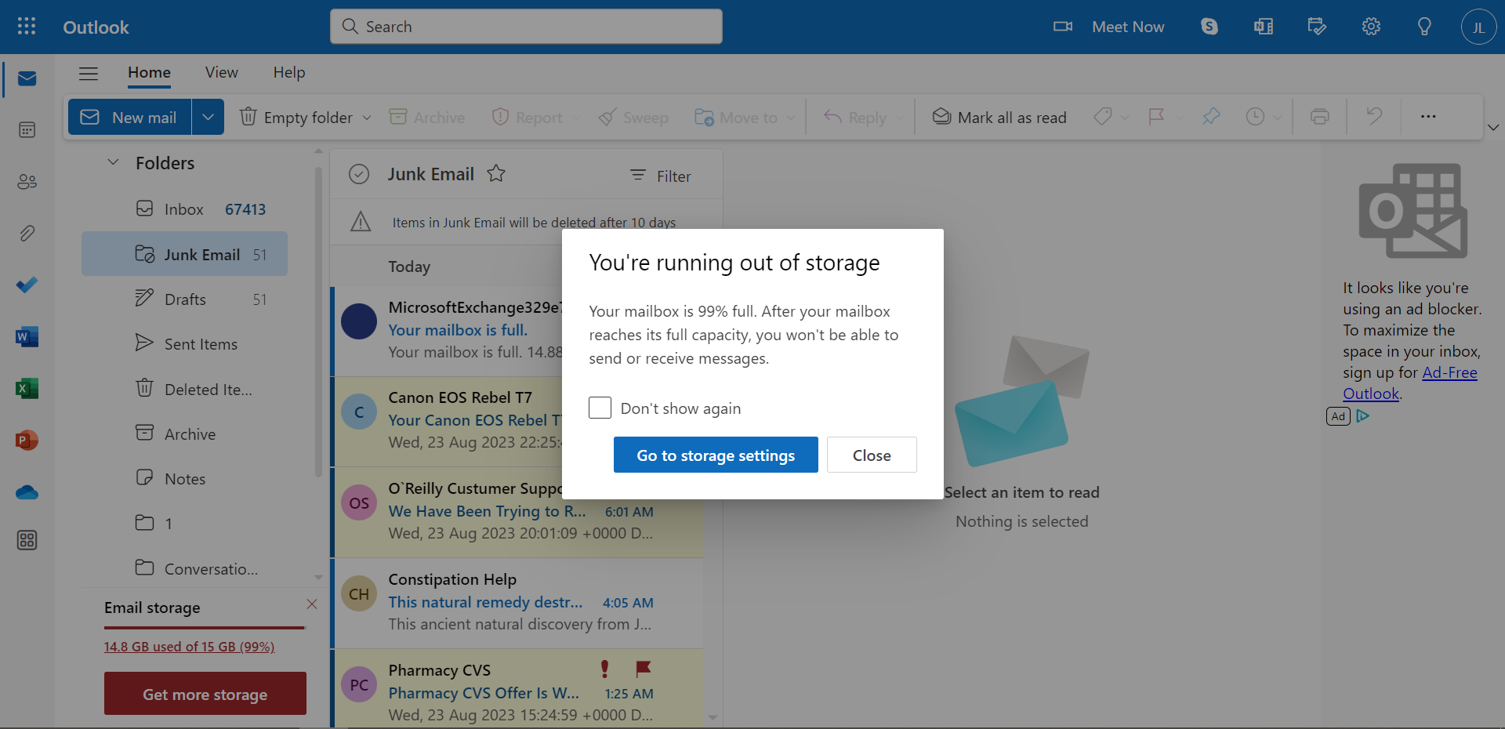This screenshot has height=729, width=1505.
Task: Click the Flag icon in ribbon
Action: click(x=1156, y=117)
